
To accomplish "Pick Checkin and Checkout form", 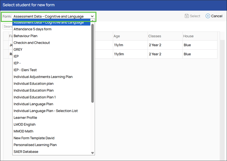I will 32,43.
